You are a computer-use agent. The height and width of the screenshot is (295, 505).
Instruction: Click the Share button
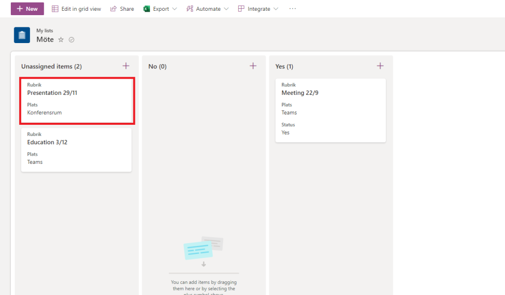122,9
